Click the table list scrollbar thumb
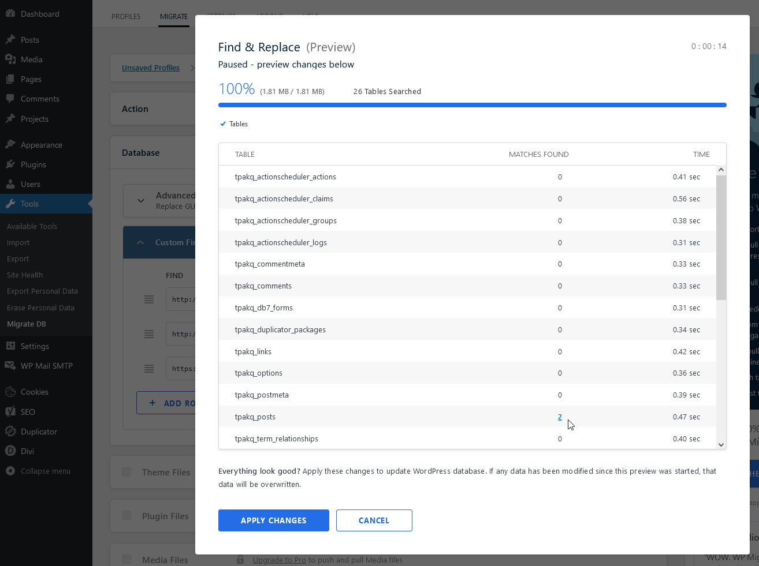This screenshot has height=566, width=759. [x=721, y=237]
